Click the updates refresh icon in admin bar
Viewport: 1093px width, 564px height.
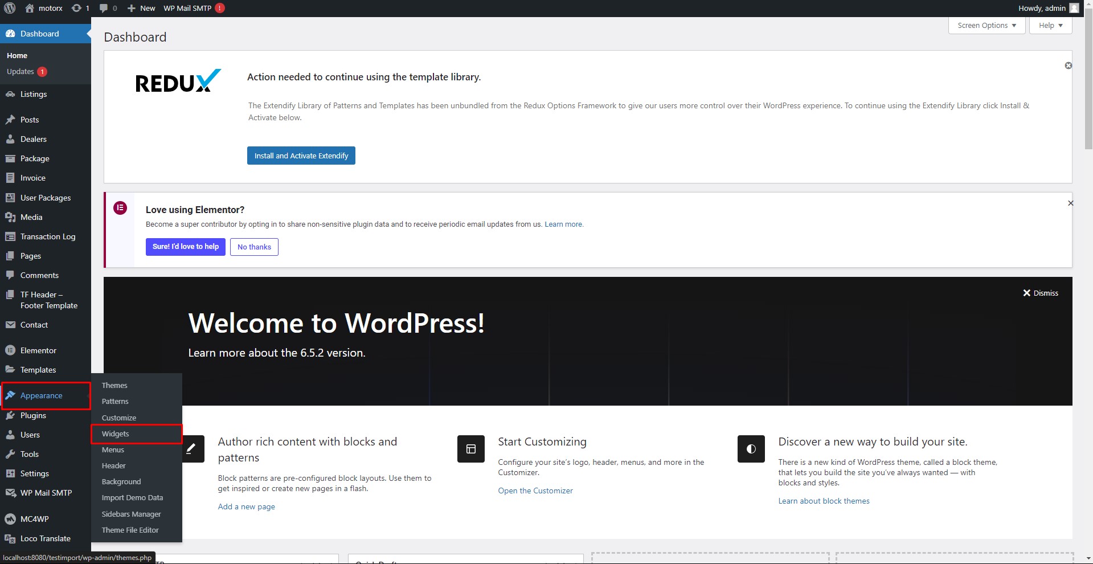click(76, 8)
